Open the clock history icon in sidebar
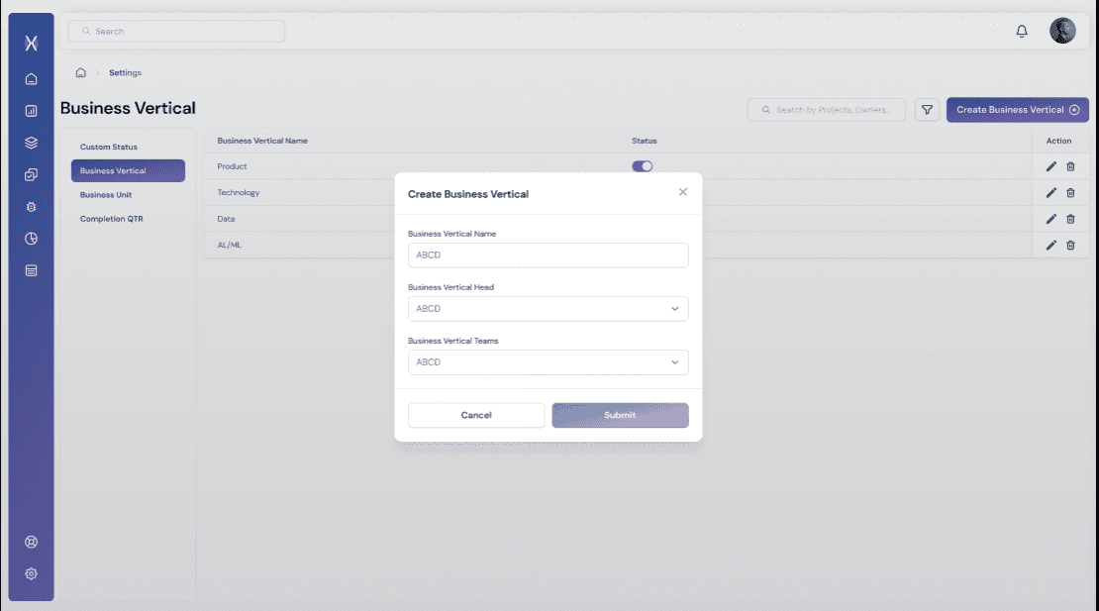 pyautogui.click(x=31, y=238)
